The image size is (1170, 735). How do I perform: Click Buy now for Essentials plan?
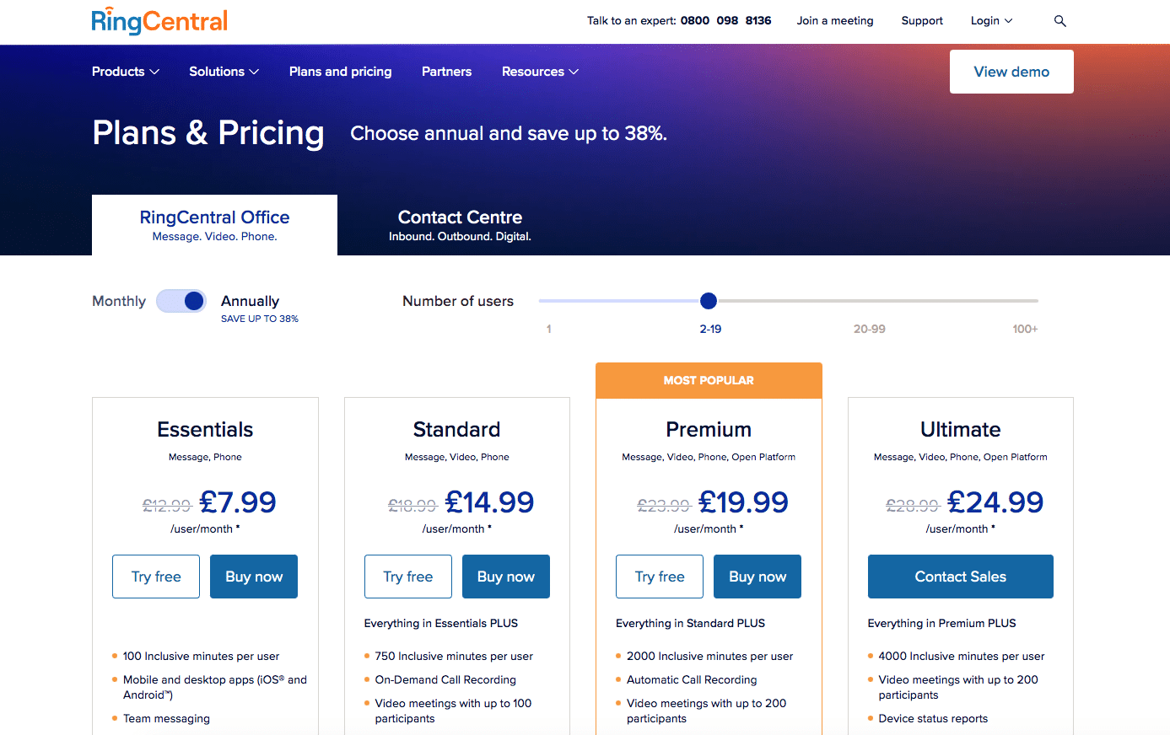point(254,577)
